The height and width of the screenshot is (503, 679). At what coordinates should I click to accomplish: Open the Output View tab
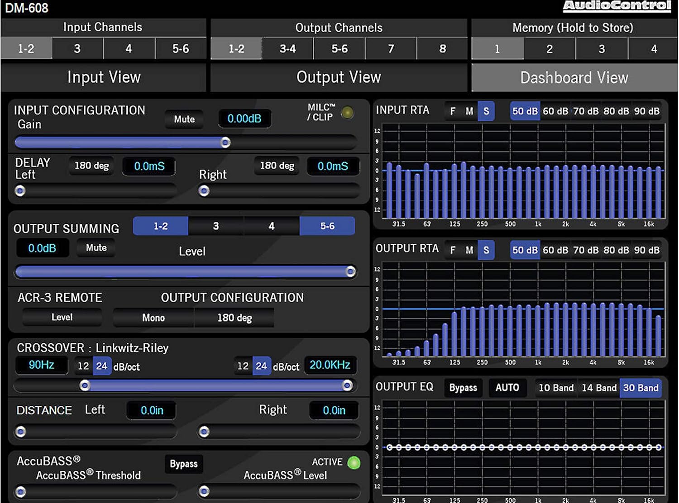tap(339, 77)
